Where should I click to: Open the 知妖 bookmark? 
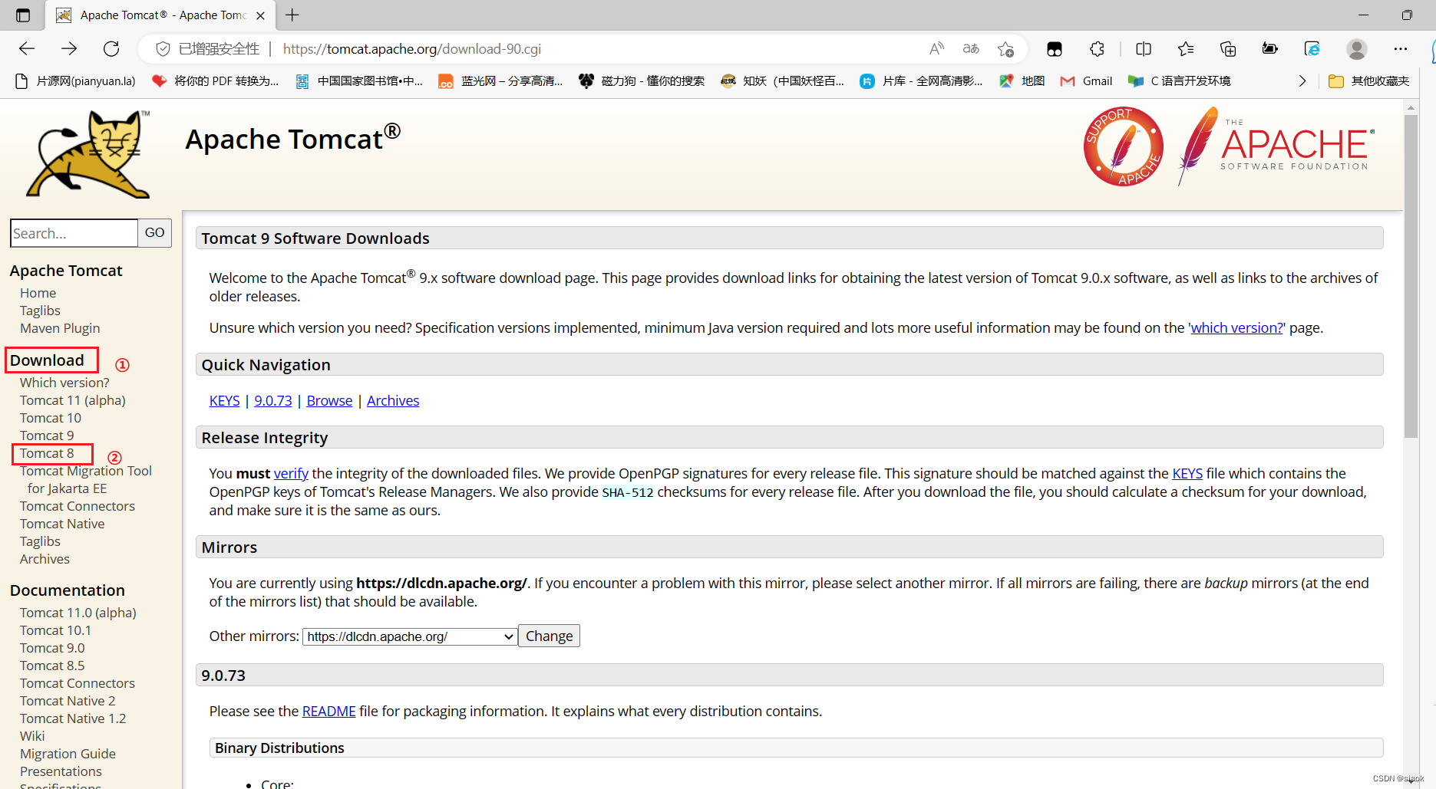point(782,81)
